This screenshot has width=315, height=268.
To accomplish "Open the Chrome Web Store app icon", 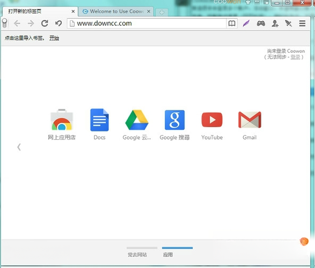I will click(x=62, y=120).
